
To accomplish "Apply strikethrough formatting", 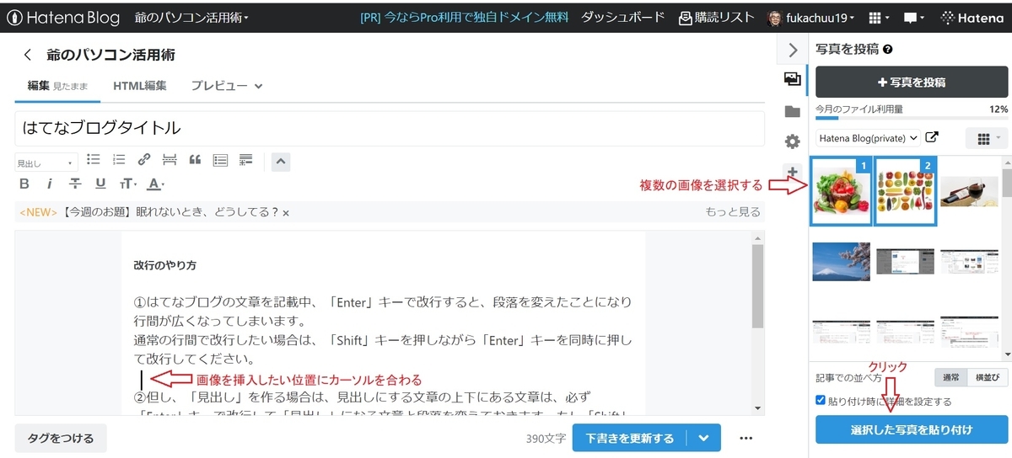I will [x=75, y=184].
